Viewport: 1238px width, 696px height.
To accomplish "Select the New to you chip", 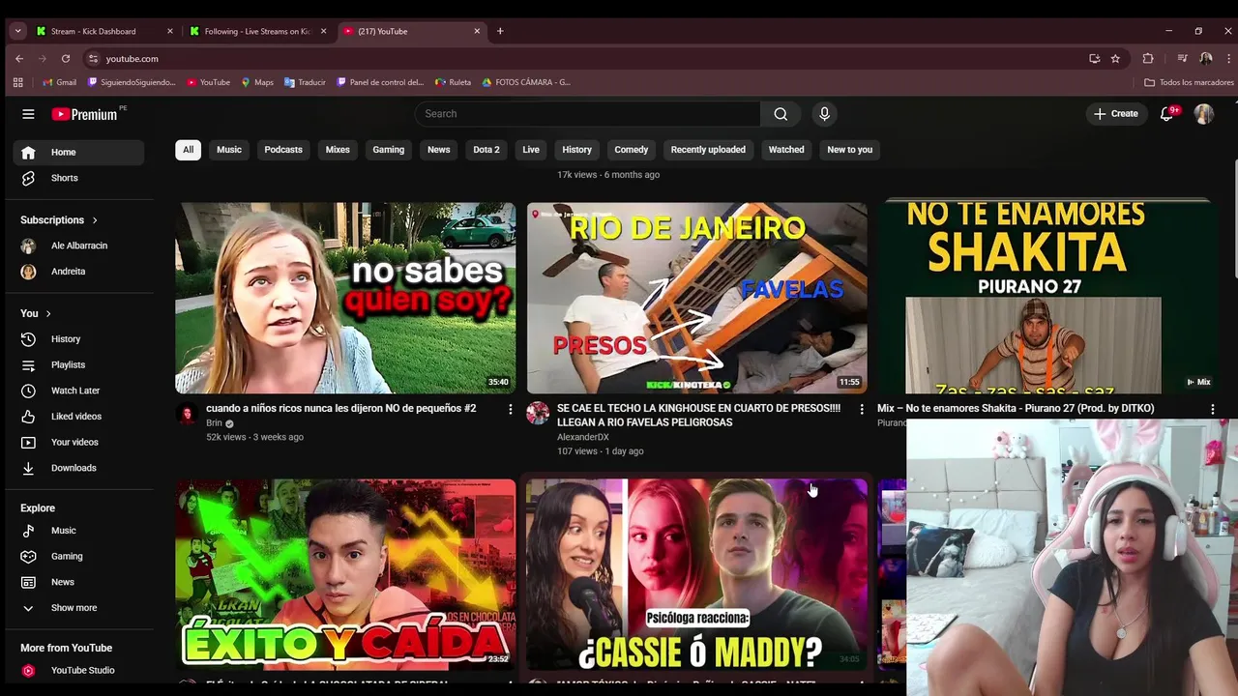I will click(x=849, y=150).
